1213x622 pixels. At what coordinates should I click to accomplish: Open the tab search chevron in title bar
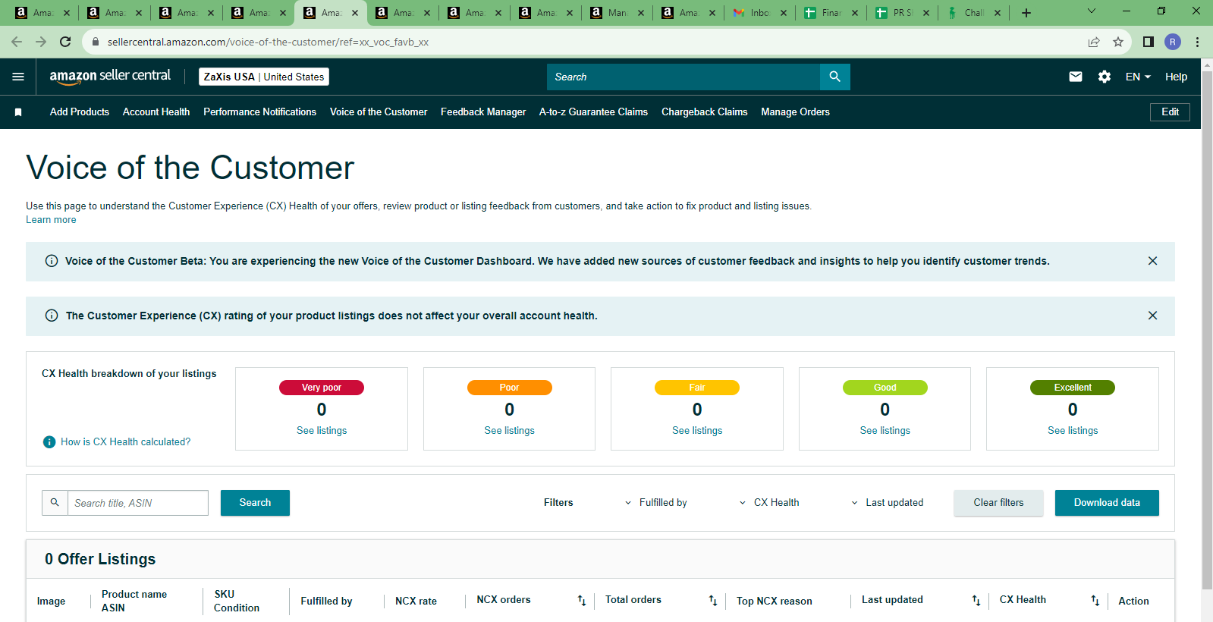click(x=1092, y=11)
